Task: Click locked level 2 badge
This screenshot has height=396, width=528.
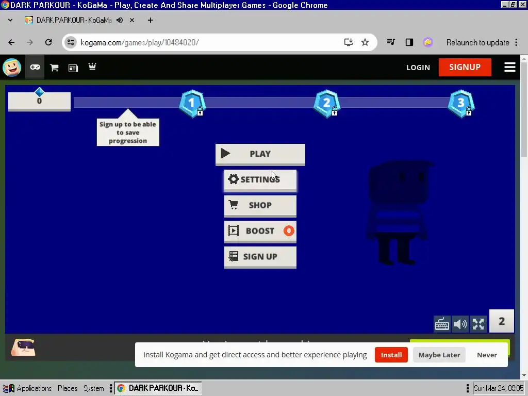Action: [326, 103]
